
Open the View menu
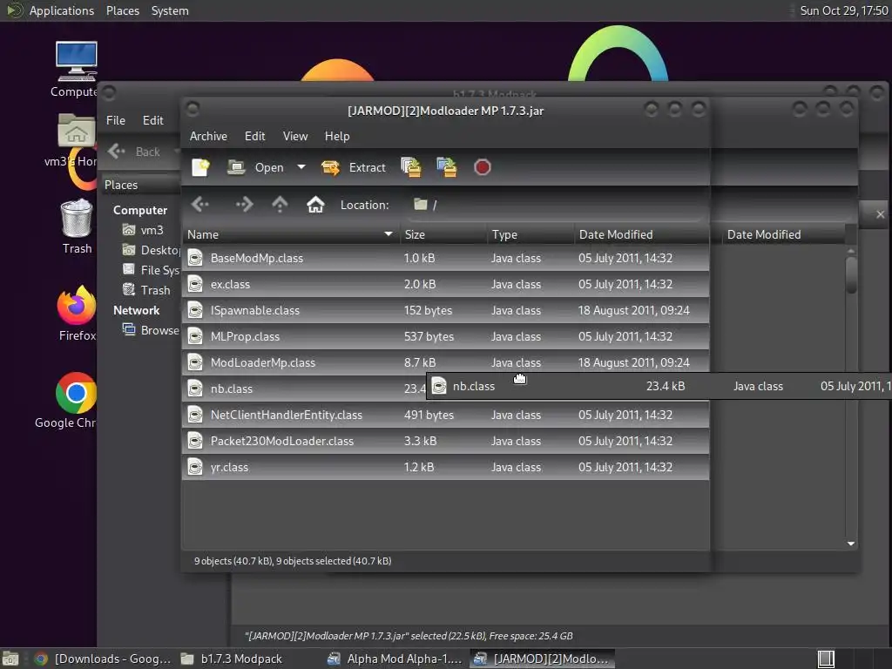[295, 136]
